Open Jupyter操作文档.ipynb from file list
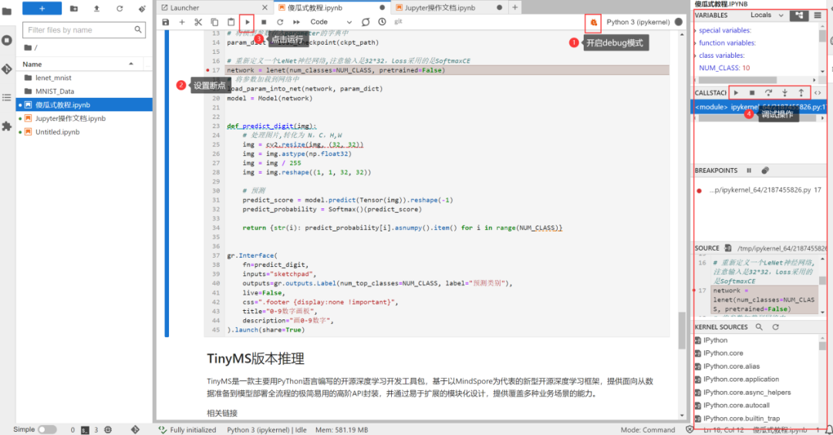 [70, 119]
